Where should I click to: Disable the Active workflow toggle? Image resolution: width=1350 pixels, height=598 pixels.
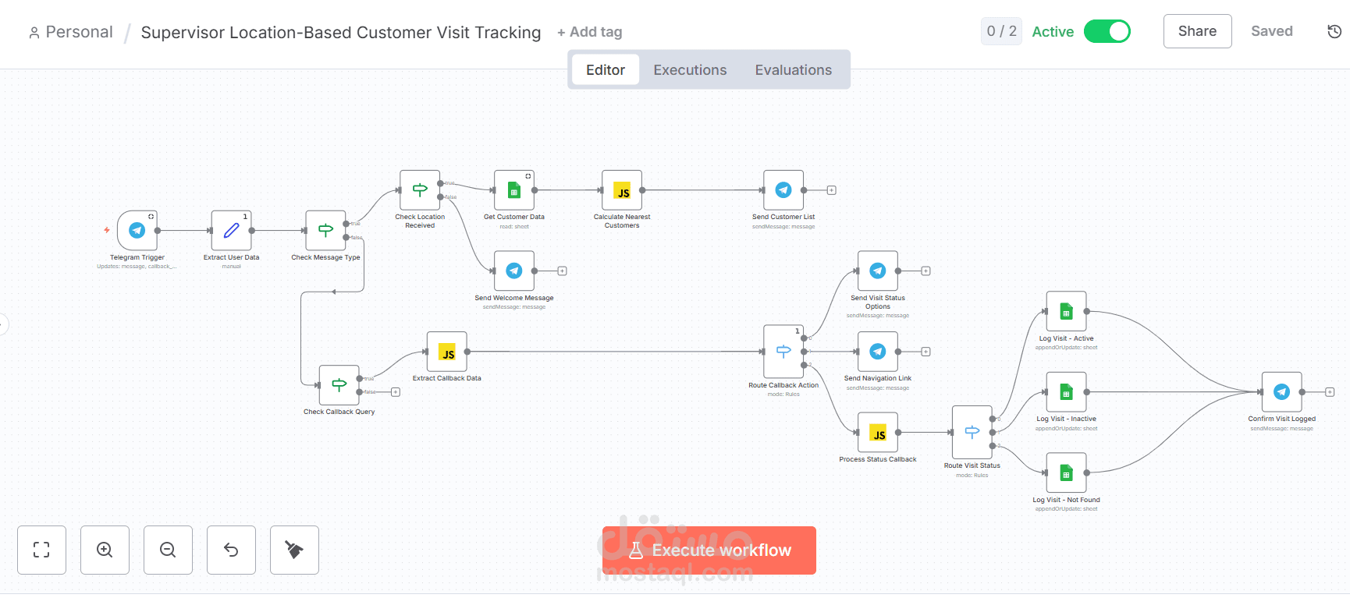pos(1107,31)
